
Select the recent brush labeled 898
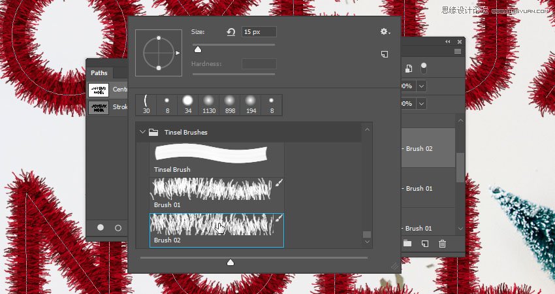click(x=230, y=105)
